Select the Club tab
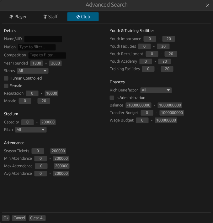The height and width of the screenshot is (223, 213). (x=83, y=17)
